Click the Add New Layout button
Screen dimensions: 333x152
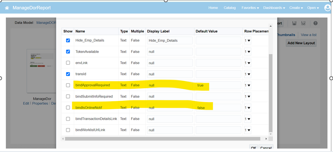click(x=301, y=43)
